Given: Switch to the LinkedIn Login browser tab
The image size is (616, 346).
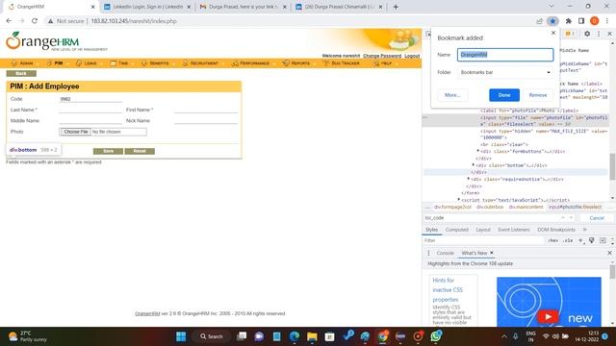Looking at the screenshot, I should point(147,7).
